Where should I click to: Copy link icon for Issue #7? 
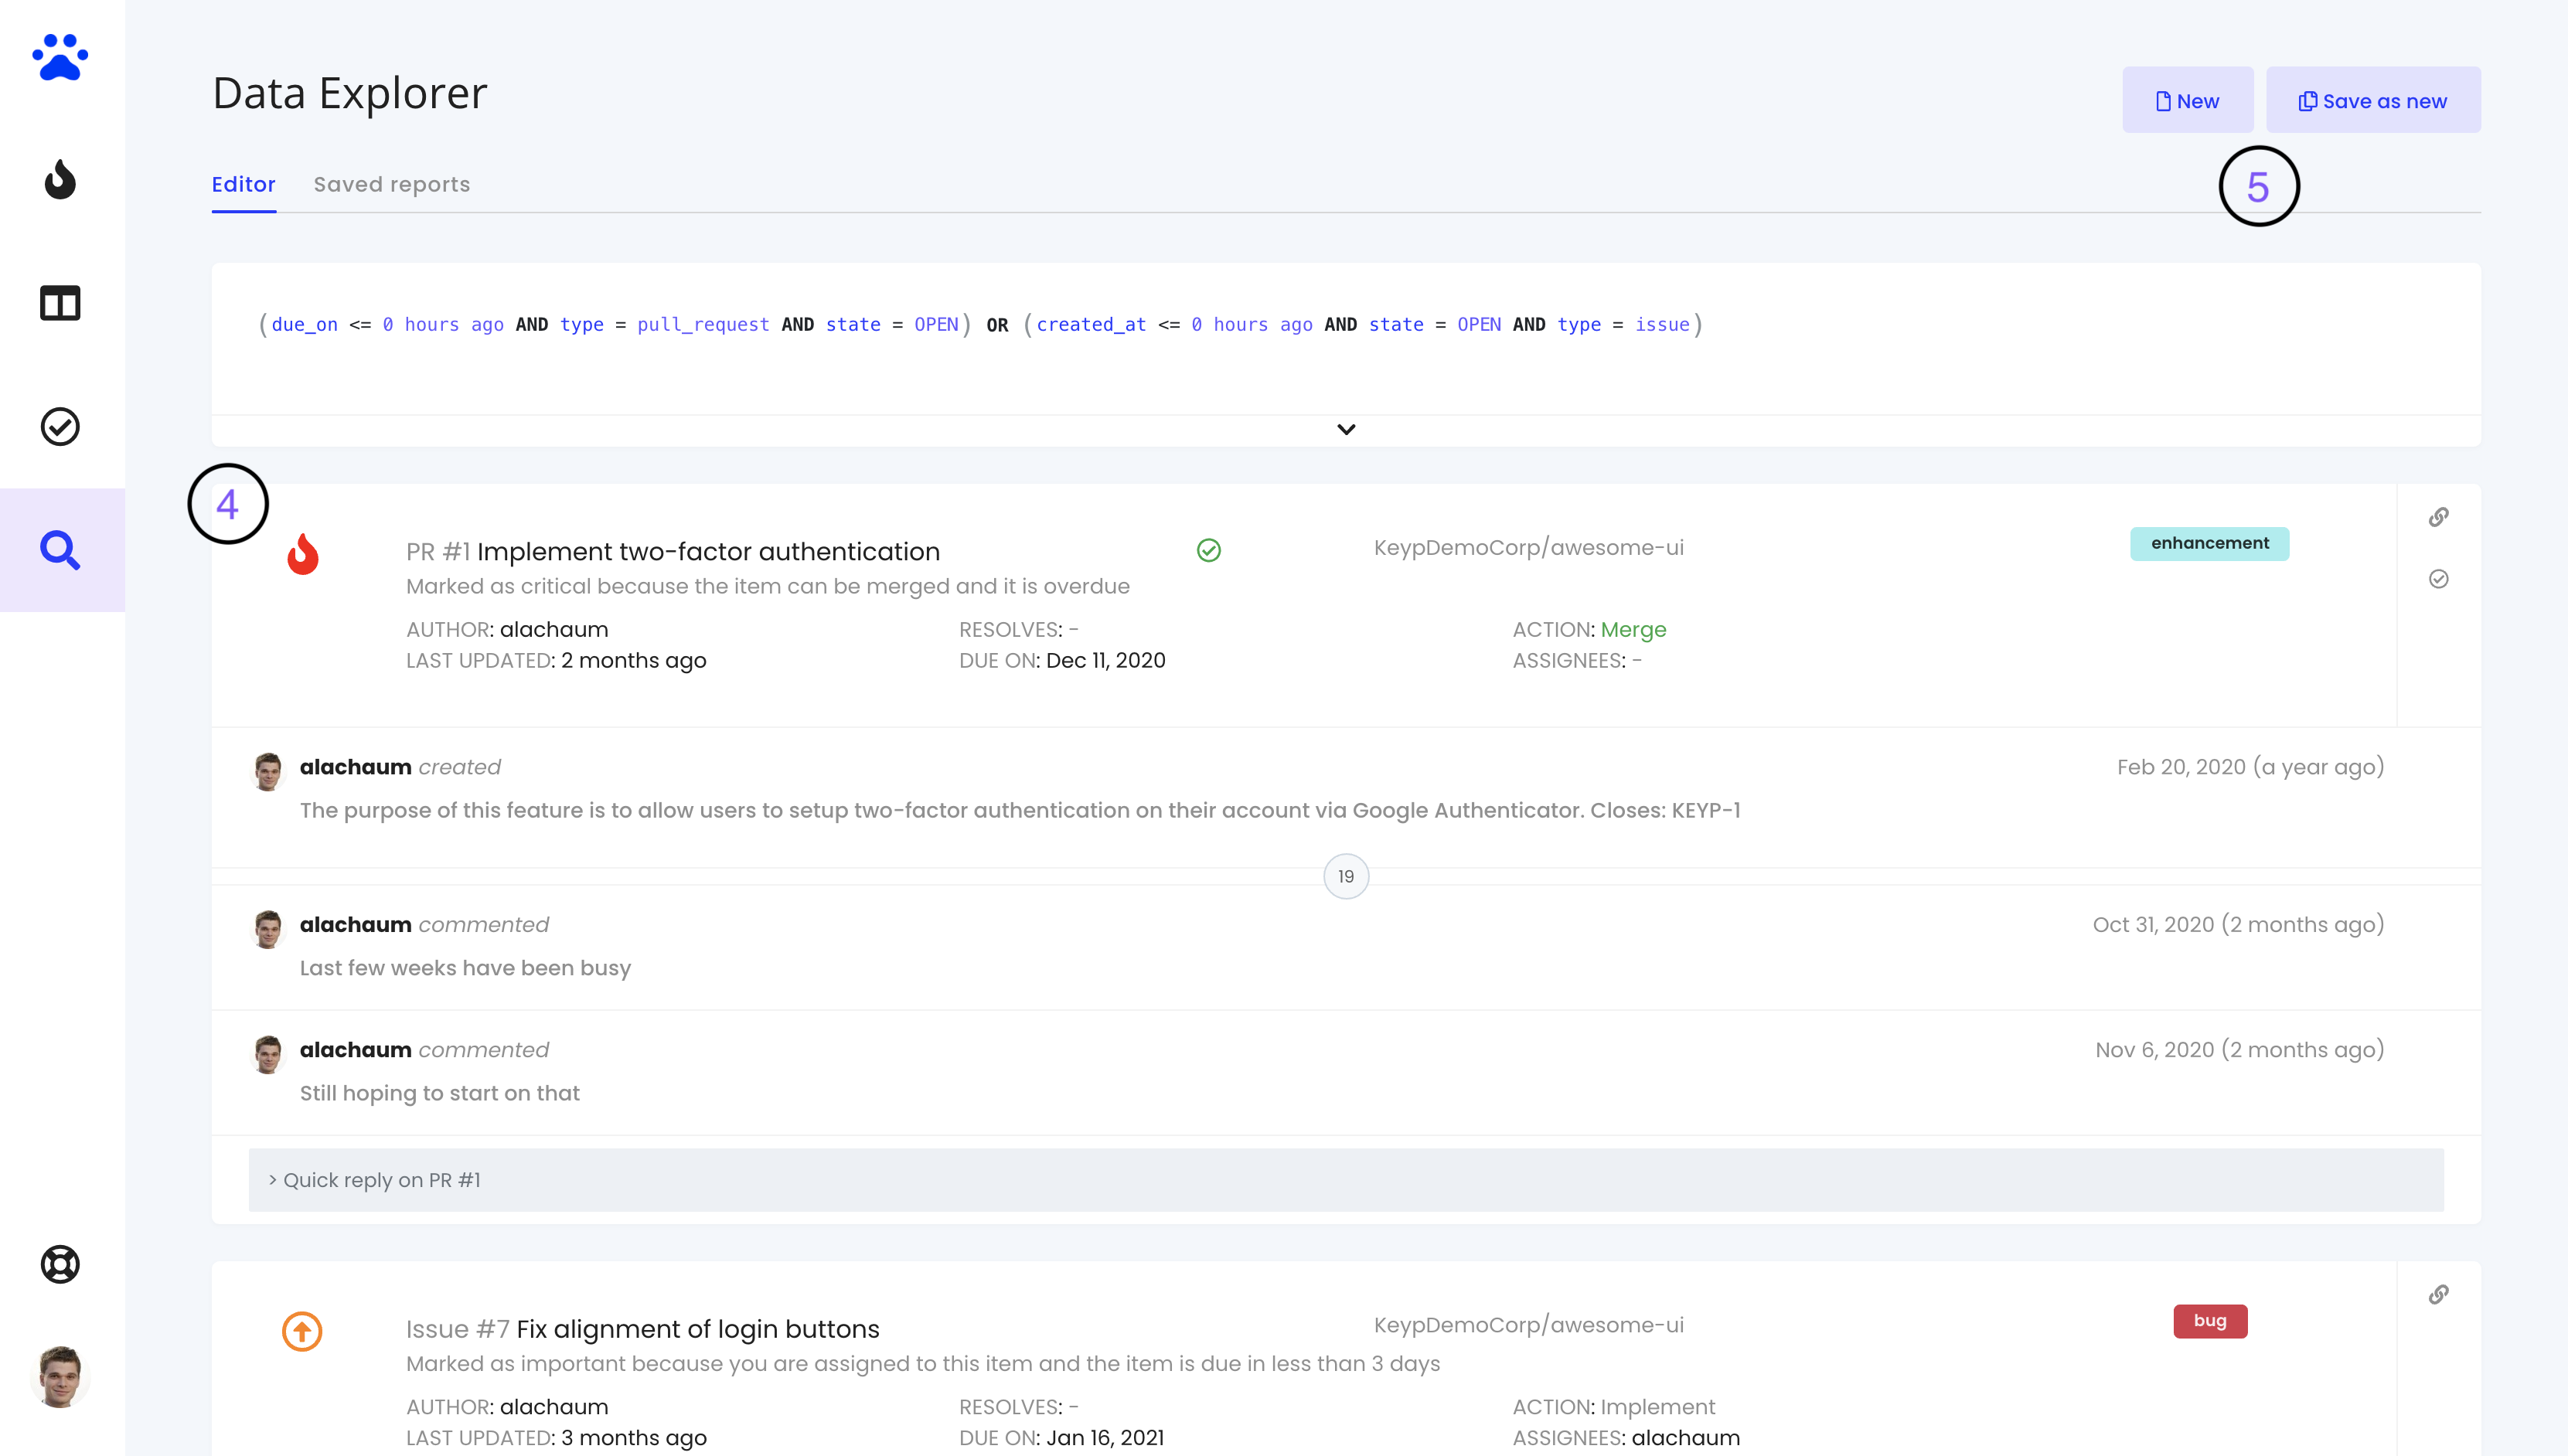pyautogui.click(x=2438, y=1295)
